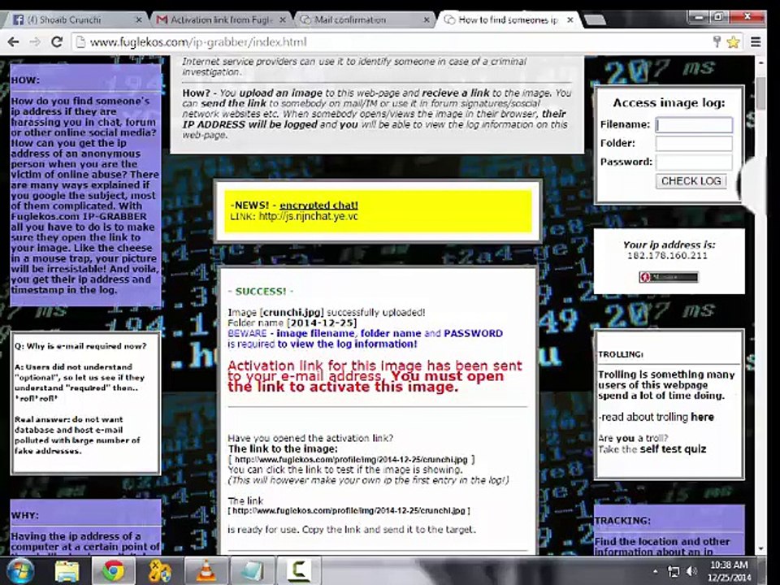Screen dimensions: 780x585
Task: Open the trolling 'here' link
Action: (702, 417)
